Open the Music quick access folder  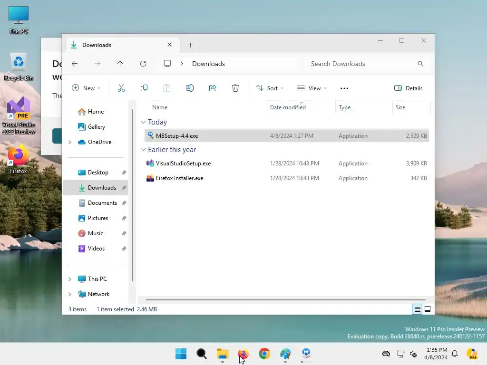95,233
